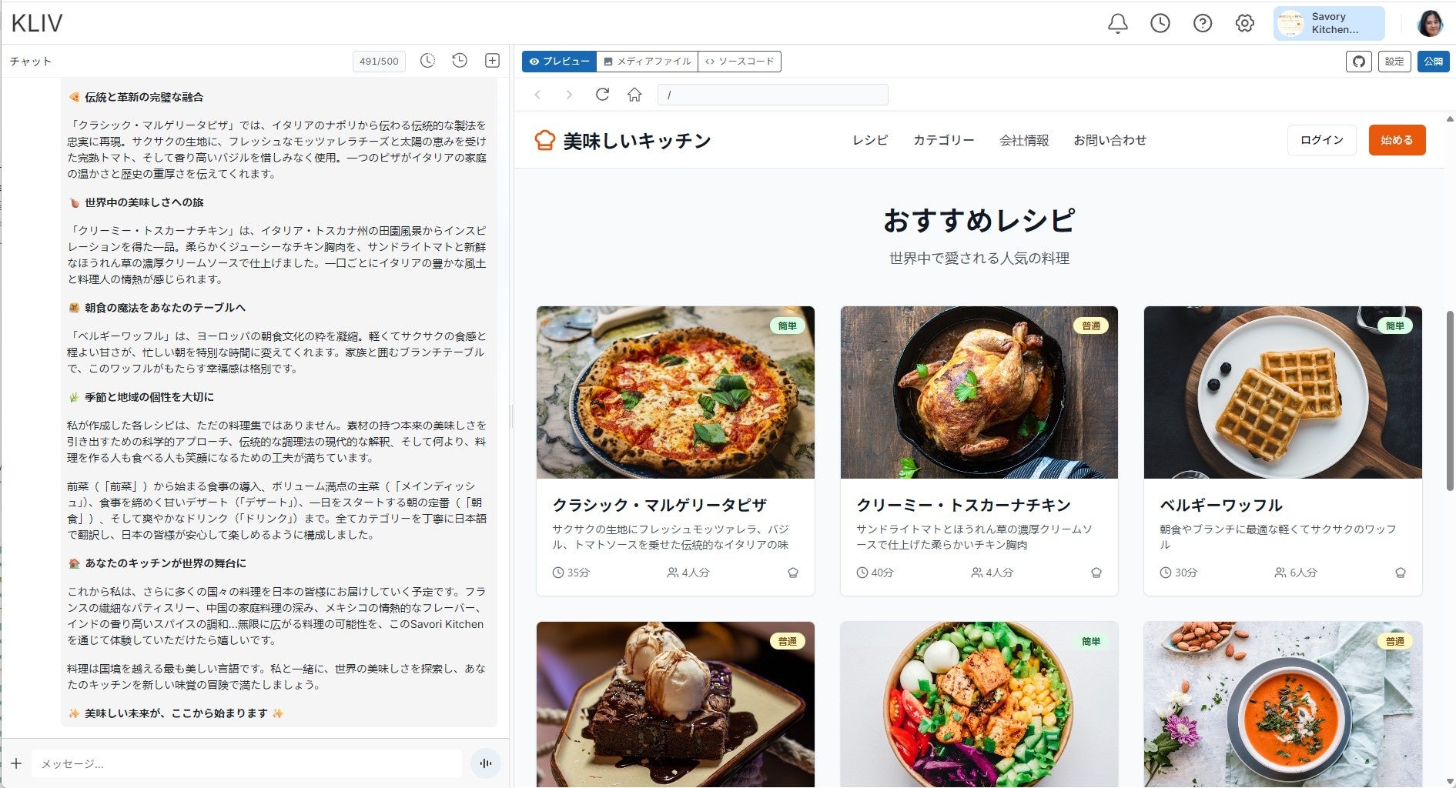Click the orange chef hat site logo
This screenshot has width=1456, height=788.
click(544, 140)
